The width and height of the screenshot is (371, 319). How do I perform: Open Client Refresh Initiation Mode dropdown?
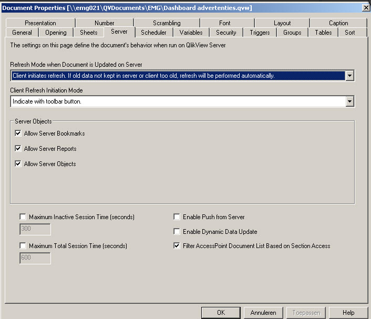pos(350,101)
